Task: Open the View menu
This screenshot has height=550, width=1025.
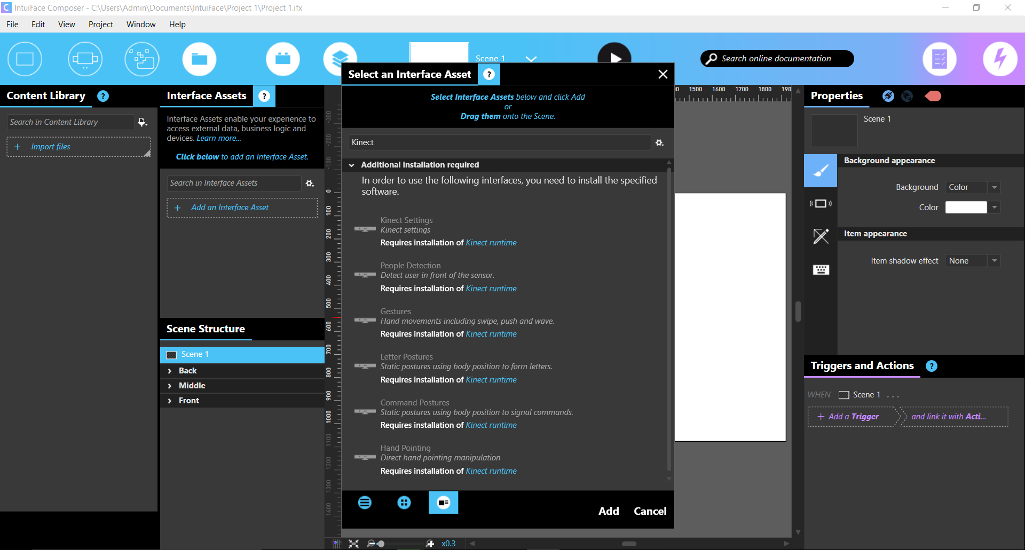Action: (x=66, y=25)
